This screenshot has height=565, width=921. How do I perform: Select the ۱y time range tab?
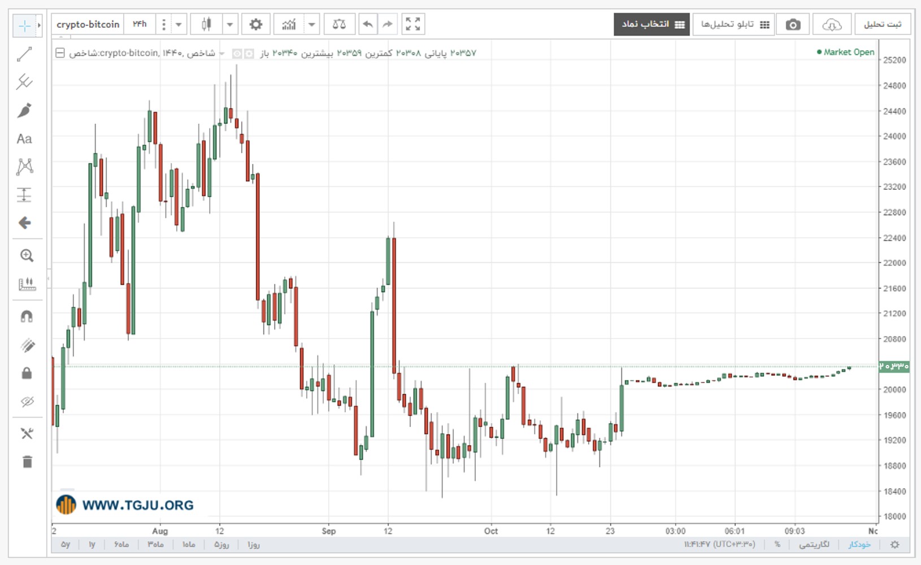[92, 545]
